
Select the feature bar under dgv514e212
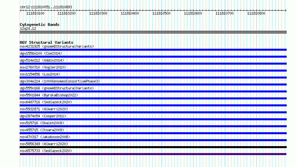(153, 64)
